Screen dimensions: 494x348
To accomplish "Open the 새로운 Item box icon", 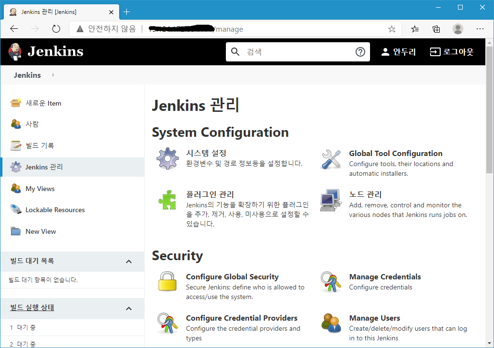I will pyautogui.click(x=15, y=103).
